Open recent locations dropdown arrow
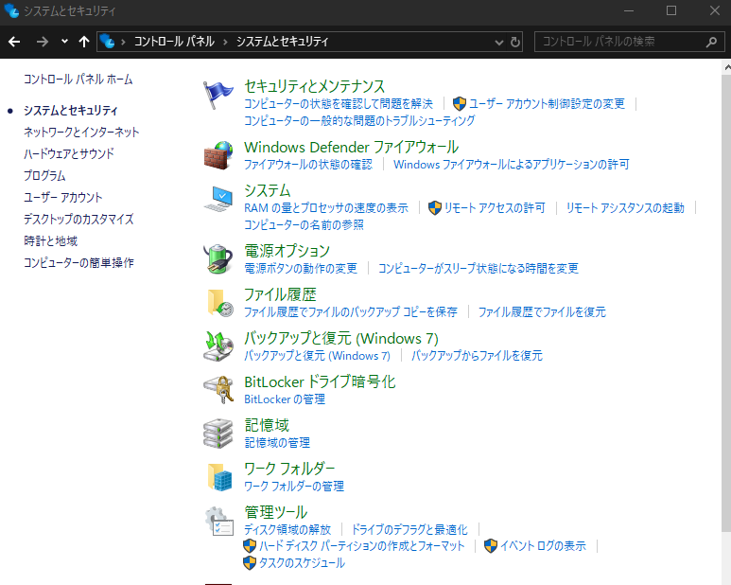731x585 pixels. (64, 42)
